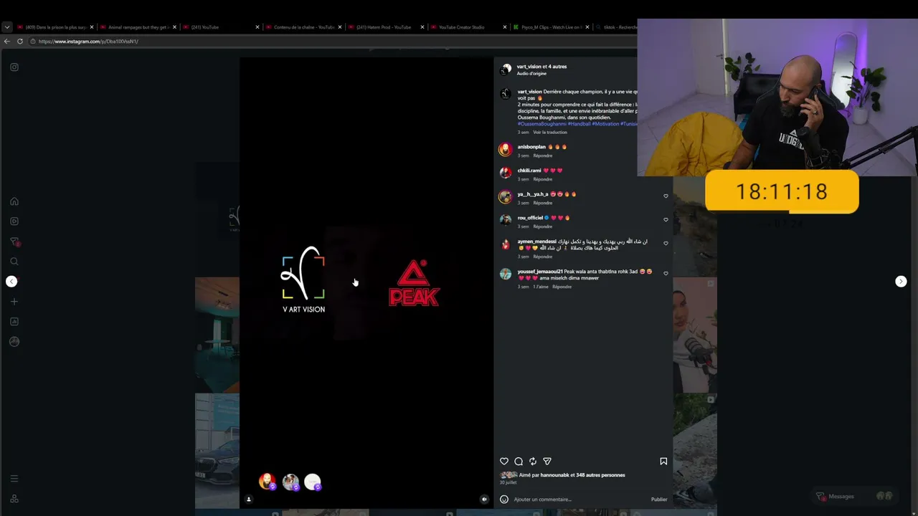Open the white repost avatar on video
This screenshot has height=516, width=918.
[x=313, y=482]
